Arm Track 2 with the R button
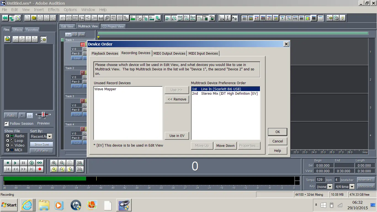The width and height of the screenshot is (377, 212). pyautogui.click(x=82, y=73)
